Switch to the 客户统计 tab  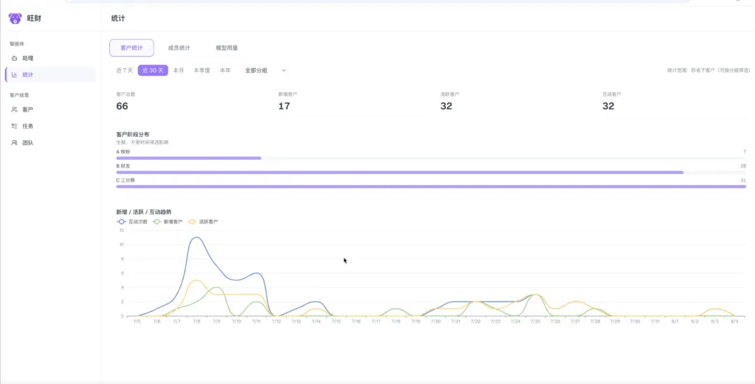click(x=131, y=48)
